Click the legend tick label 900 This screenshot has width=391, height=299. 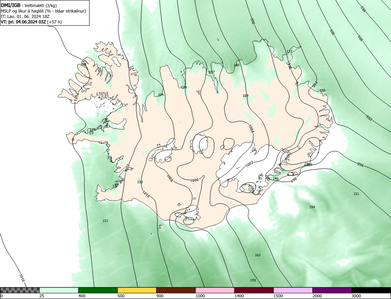pyautogui.click(x=160, y=296)
